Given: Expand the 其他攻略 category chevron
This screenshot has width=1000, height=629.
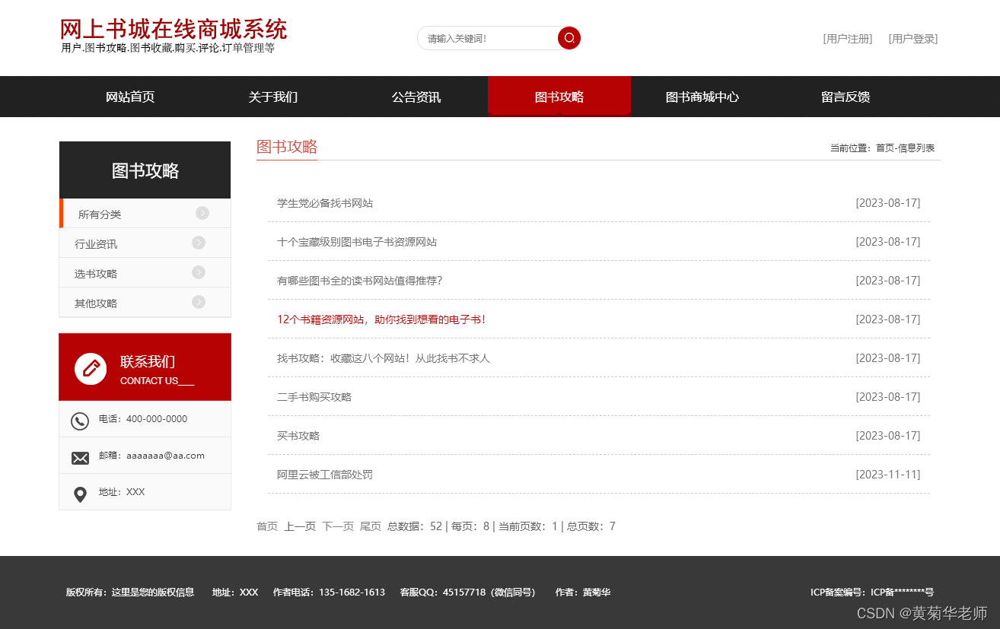Looking at the screenshot, I should point(199,302).
